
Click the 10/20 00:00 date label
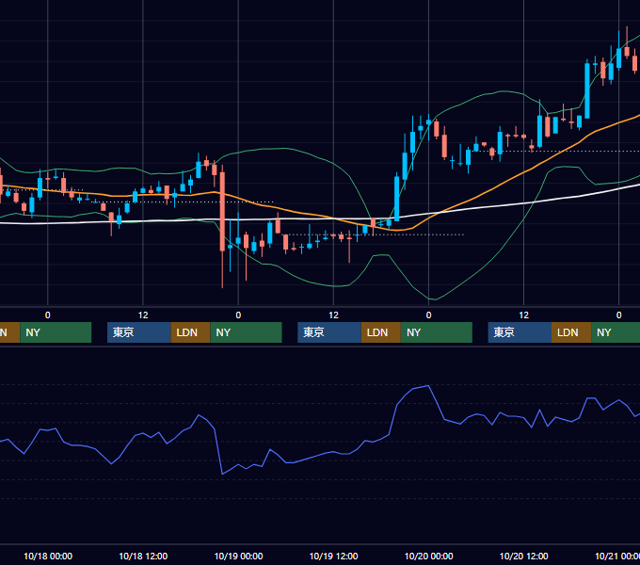pyautogui.click(x=428, y=556)
